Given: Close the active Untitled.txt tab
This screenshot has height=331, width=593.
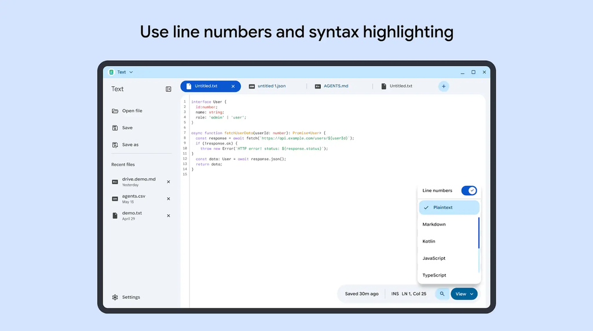Looking at the screenshot, I should [233, 87].
